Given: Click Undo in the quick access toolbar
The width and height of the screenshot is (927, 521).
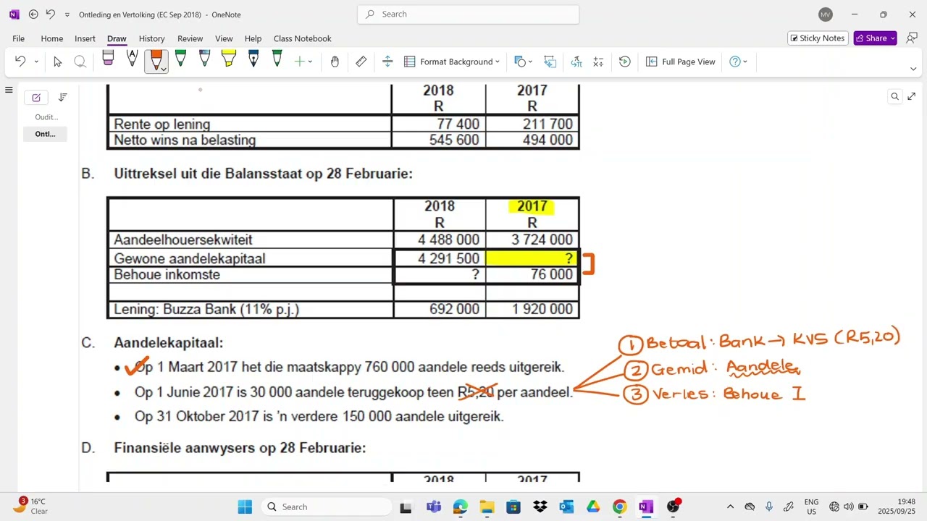Looking at the screenshot, I should pyautogui.click(x=50, y=14).
